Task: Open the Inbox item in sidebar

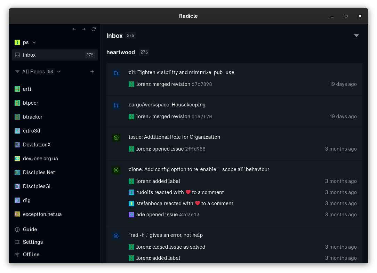Action: tap(55, 55)
